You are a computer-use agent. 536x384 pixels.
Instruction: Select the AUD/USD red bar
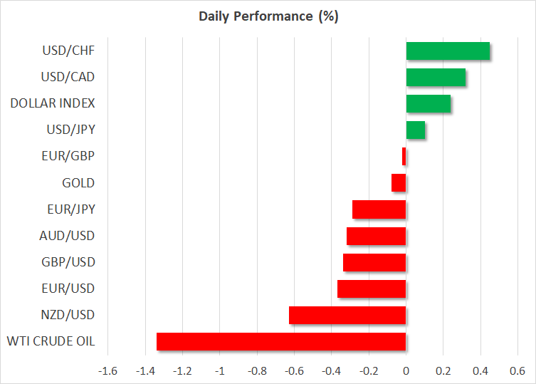click(376, 236)
